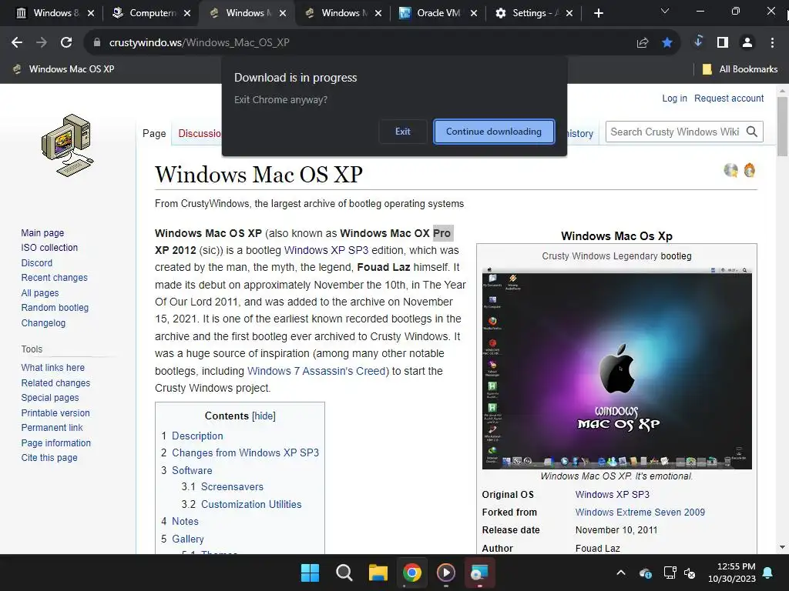This screenshot has height=591, width=789.
Task: Open the taskbar clock and date
Action: 732,573
